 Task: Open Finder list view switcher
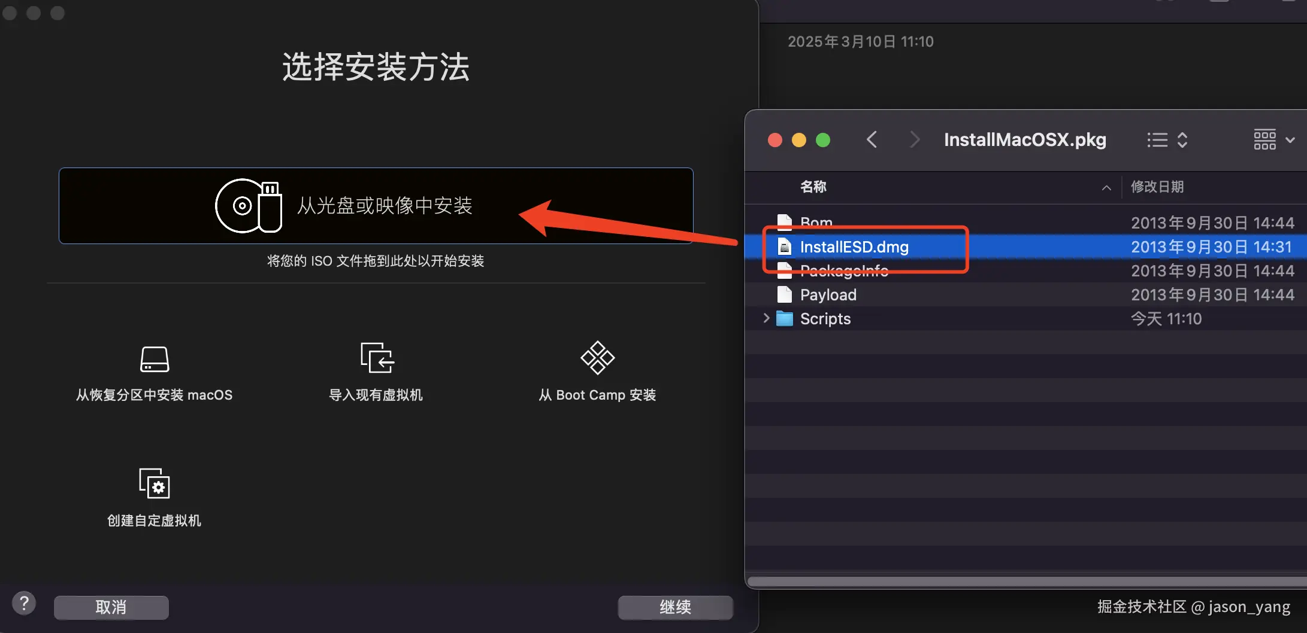pyautogui.click(x=1167, y=140)
